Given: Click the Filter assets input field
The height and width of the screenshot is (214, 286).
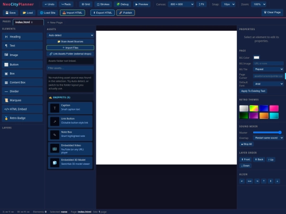Looking at the screenshot, I should [x=70, y=68].
